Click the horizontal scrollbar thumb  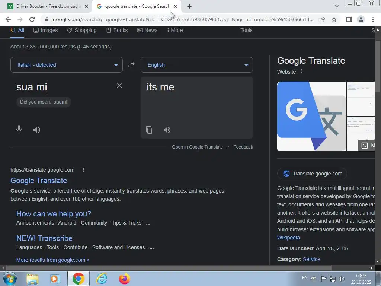[169, 268]
